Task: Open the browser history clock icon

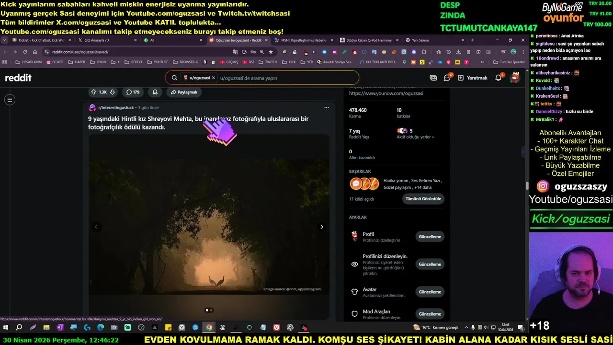Action: pyautogui.click(x=448, y=52)
